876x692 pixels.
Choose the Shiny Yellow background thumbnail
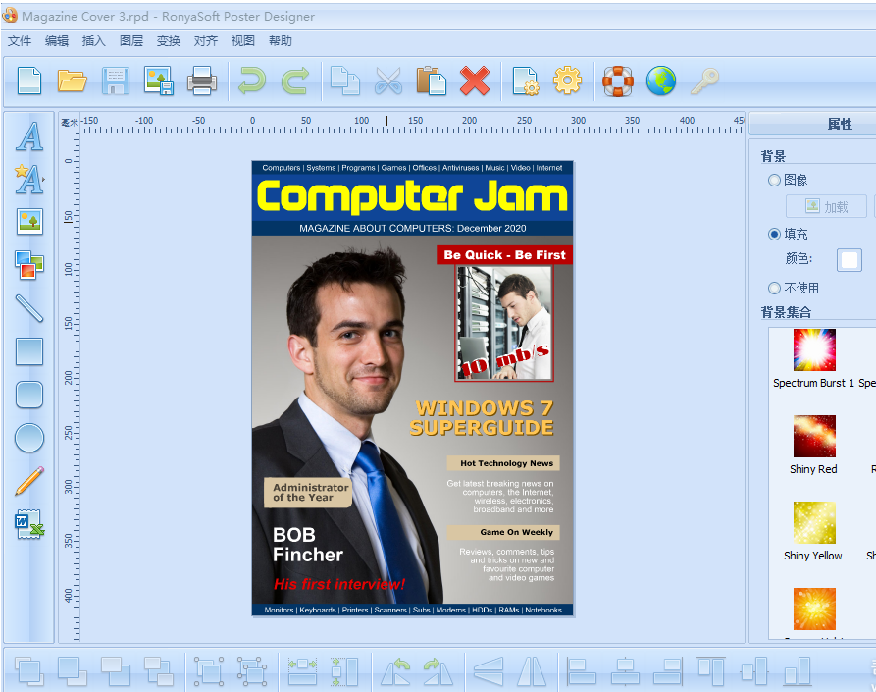(814, 522)
